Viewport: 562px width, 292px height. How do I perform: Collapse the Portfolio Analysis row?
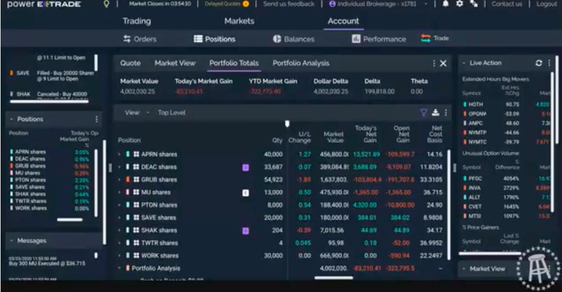coord(120,268)
